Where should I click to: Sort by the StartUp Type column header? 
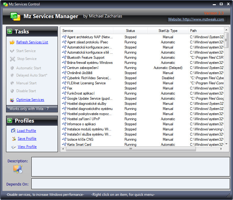click(168, 31)
